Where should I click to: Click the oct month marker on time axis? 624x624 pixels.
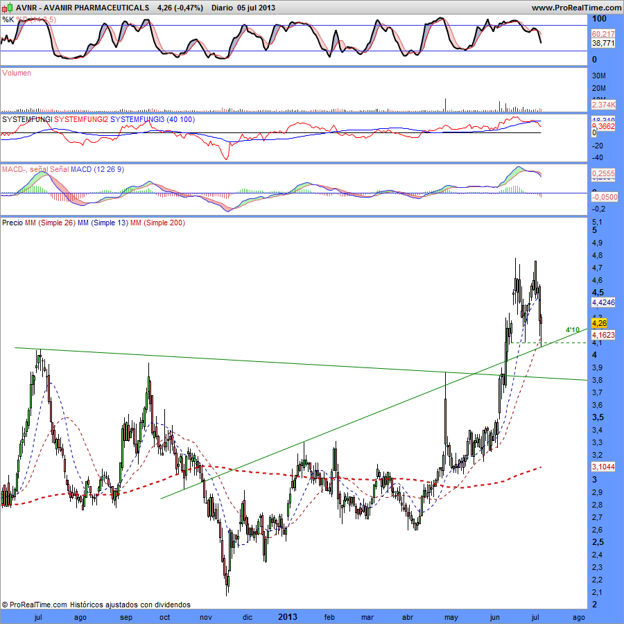165,618
